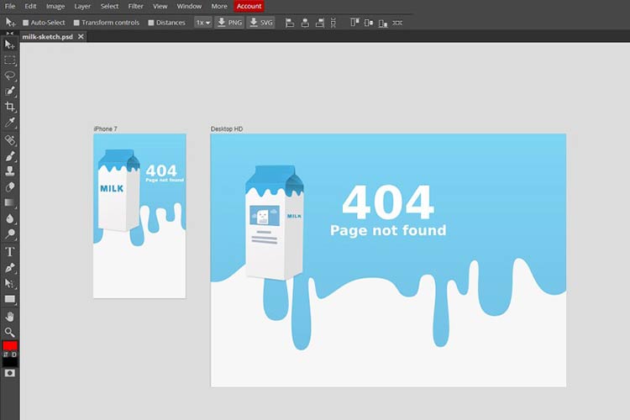Select the Rectangle Select marquee tool
630x420 pixels.
(x=10, y=60)
